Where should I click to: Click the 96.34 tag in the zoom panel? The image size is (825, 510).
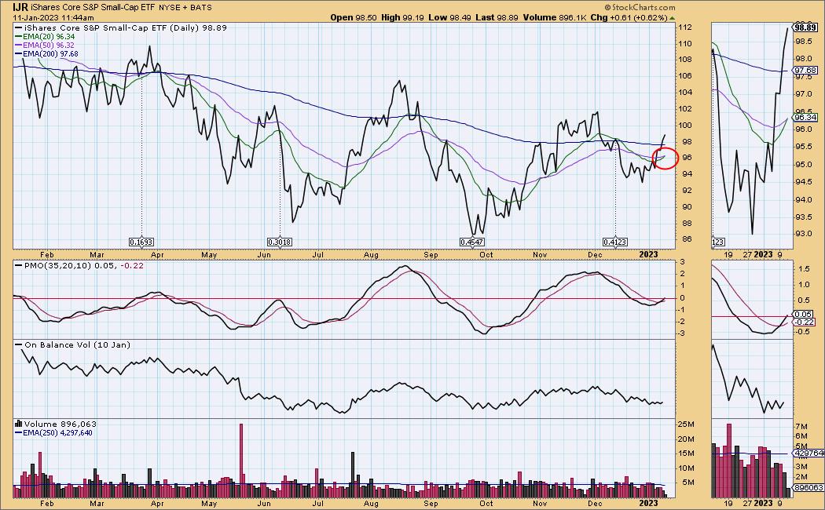click(x=805, y=118)
